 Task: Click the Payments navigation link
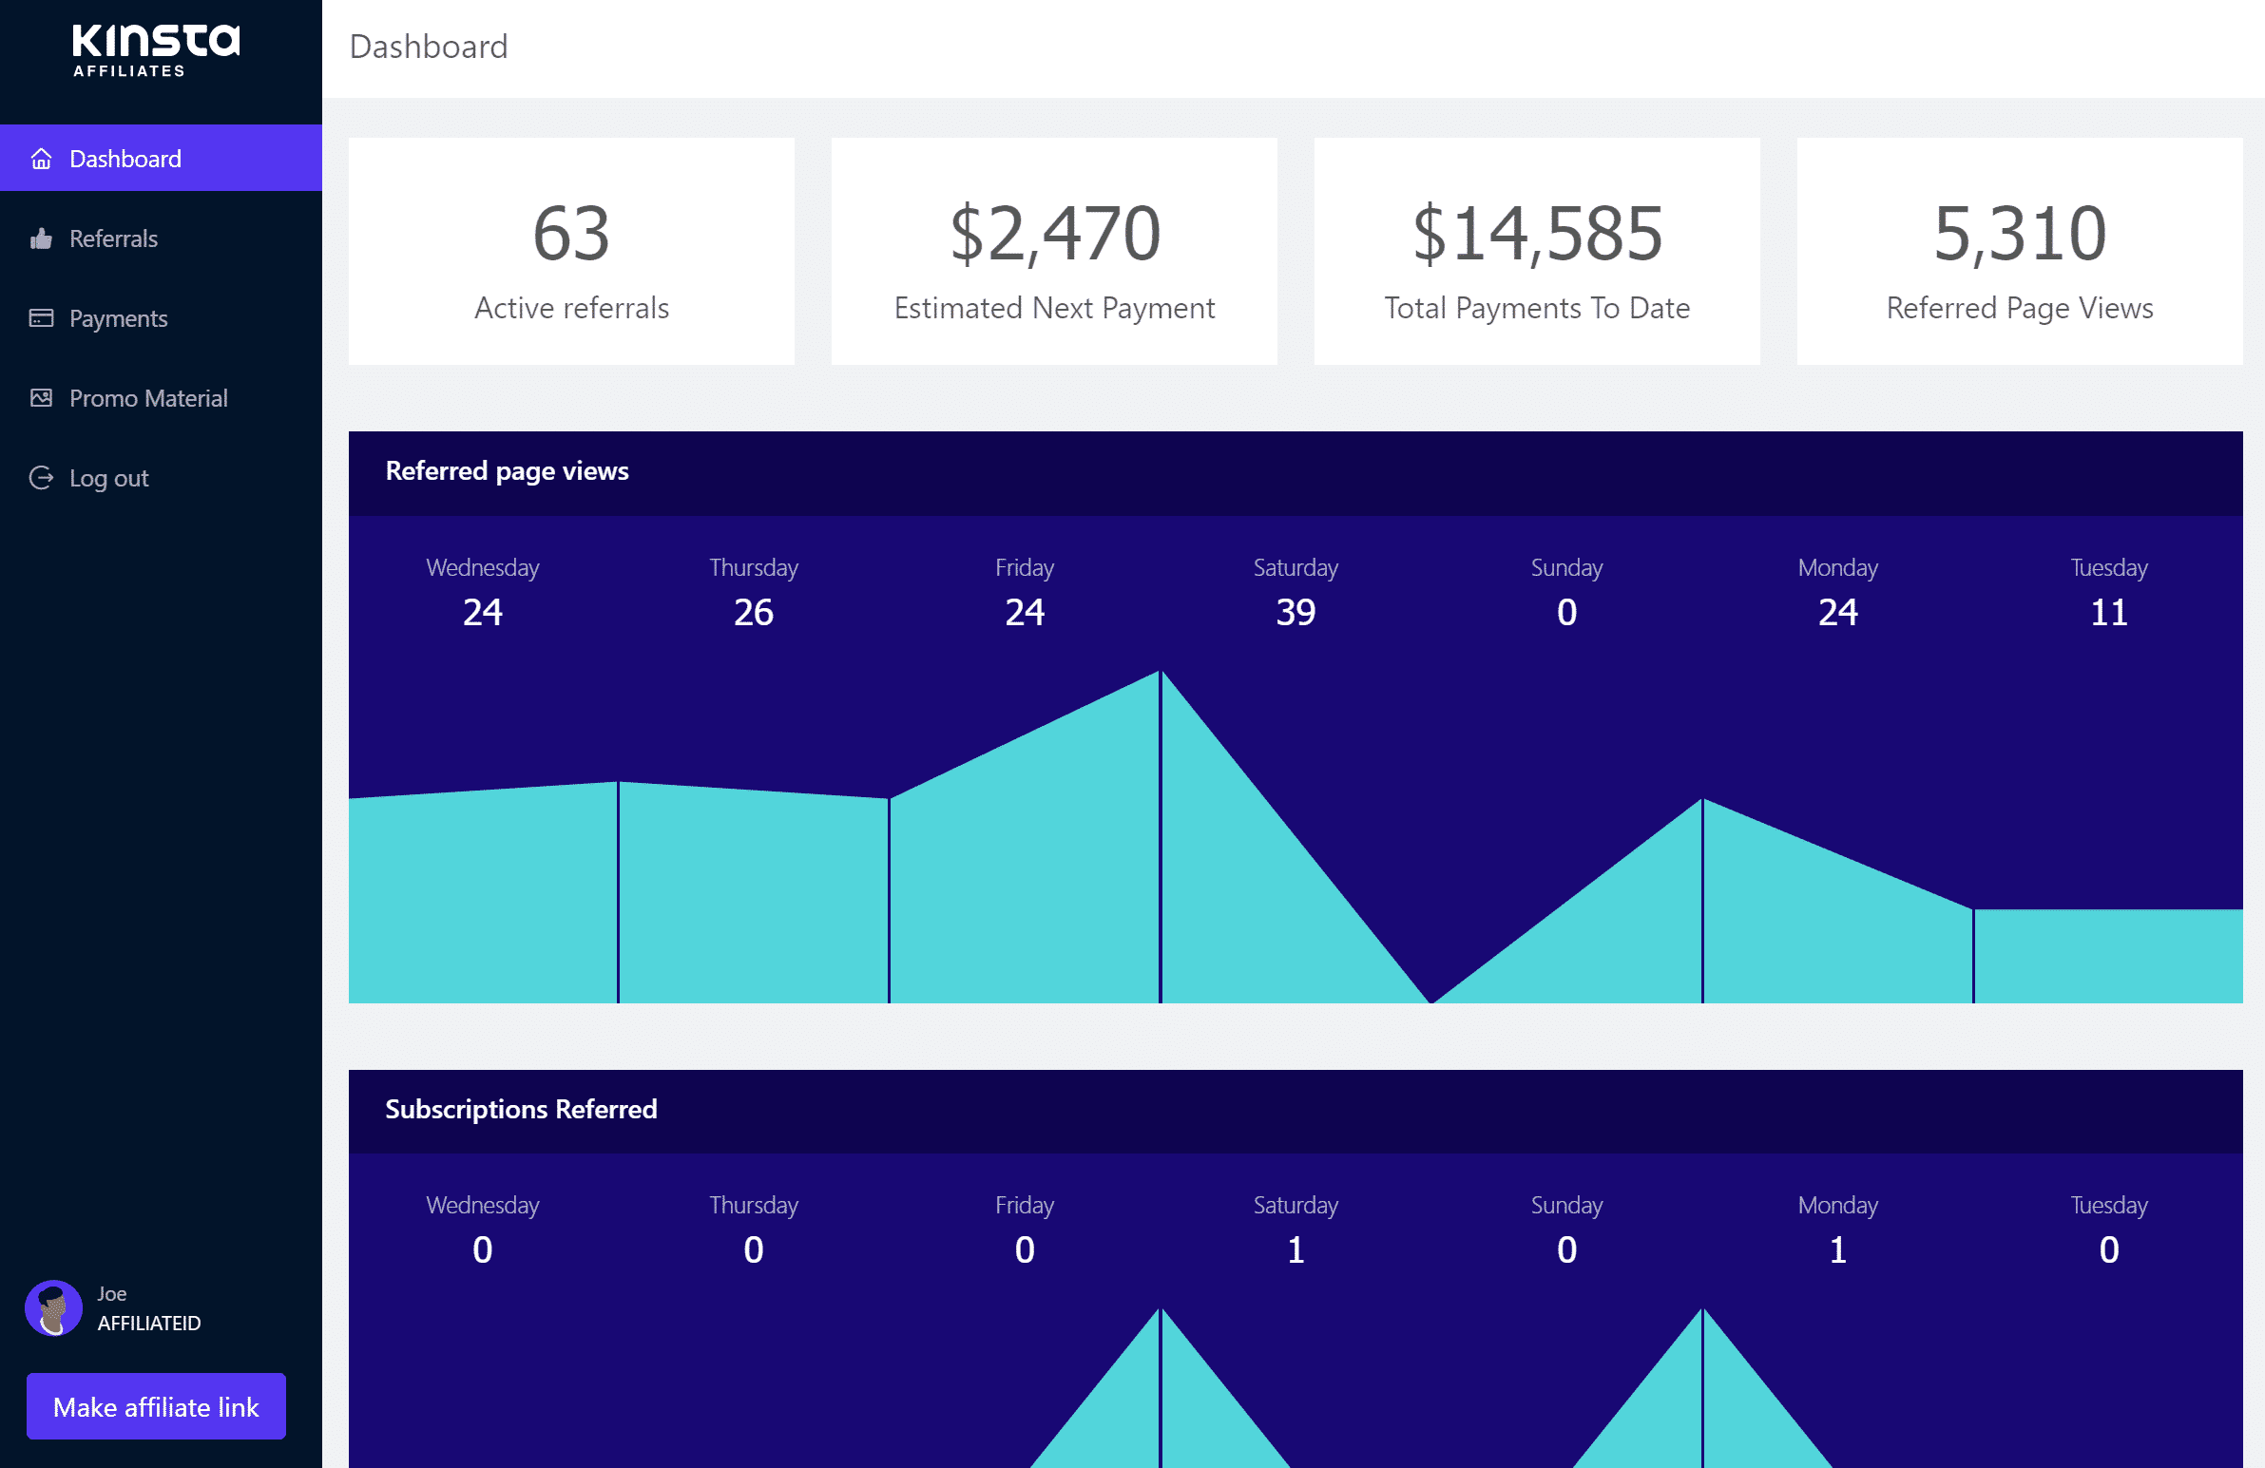click(x=117, y=316)
